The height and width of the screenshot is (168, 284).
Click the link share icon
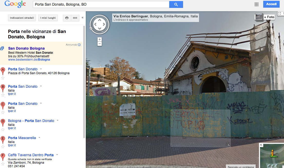75,18
